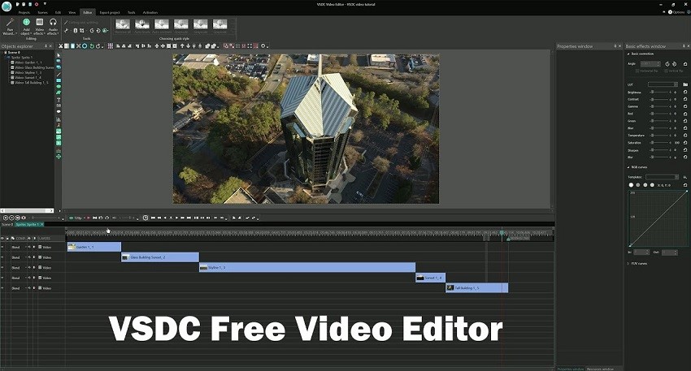
Task: Reset the Brightness value icon
Action: point(685,93)
